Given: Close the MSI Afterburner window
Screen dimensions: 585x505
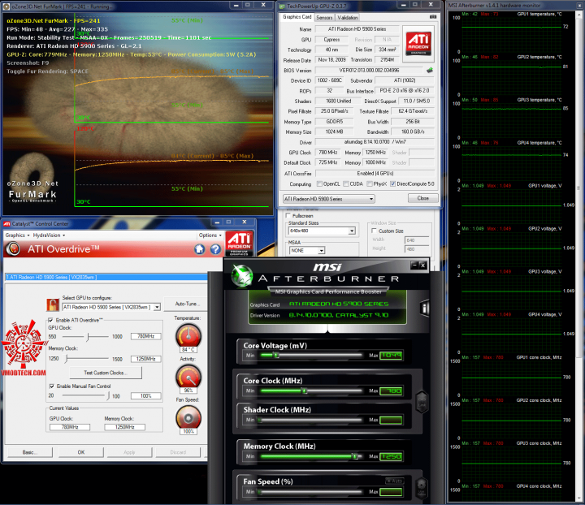Looking at the screenshot, I should pos(422,265).
